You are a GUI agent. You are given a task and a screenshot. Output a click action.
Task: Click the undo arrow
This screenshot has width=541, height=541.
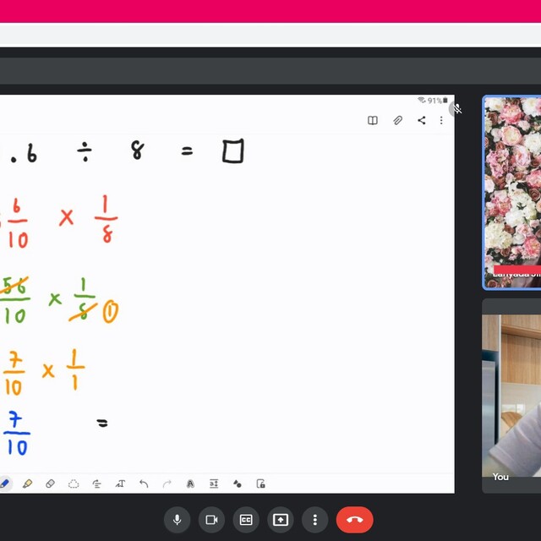(x=144, y=484)
